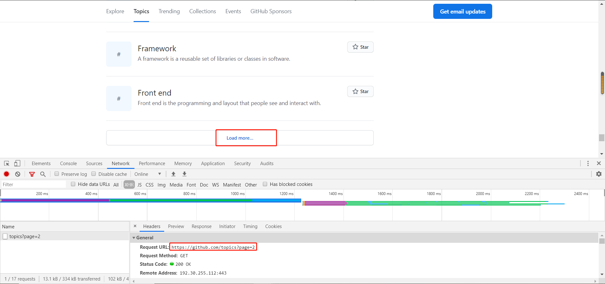Image resolution: width=605 pixels, height=284 pixels.
Task: Filter requests by WS type
Action: 216,185
